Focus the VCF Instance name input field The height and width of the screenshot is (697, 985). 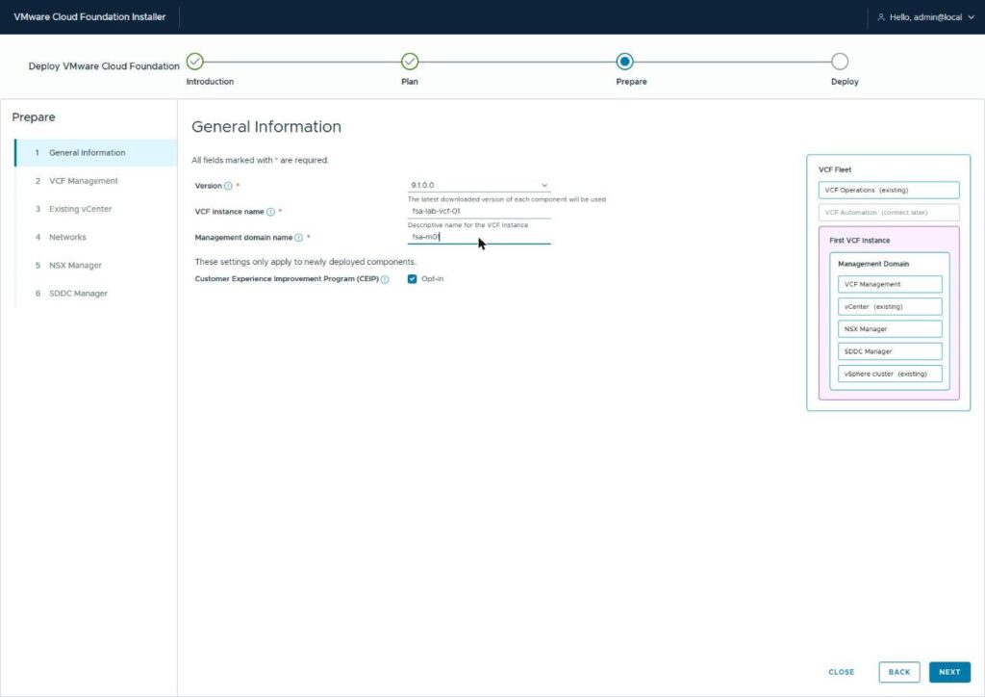[479, 211]
